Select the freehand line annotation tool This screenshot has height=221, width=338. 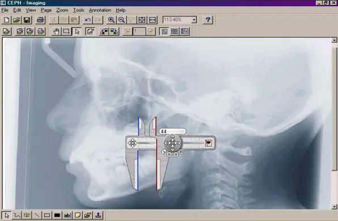16,215
